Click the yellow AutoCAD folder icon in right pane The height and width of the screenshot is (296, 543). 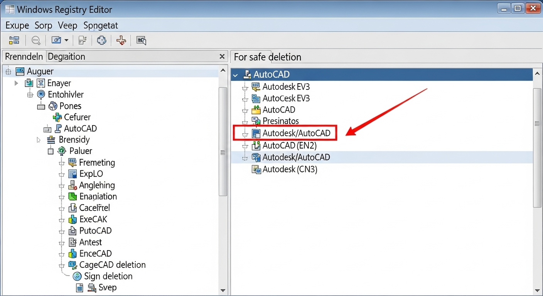point(256,110)
